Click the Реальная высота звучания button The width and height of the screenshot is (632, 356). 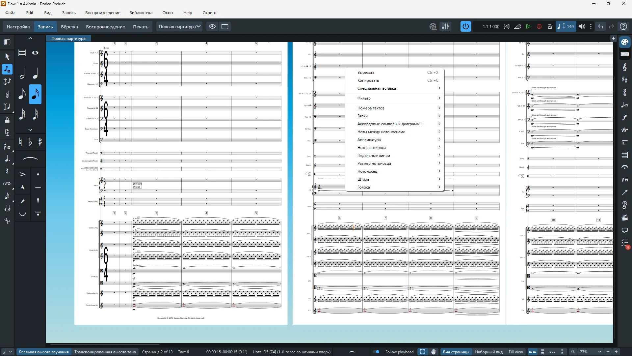coord(44,352)
